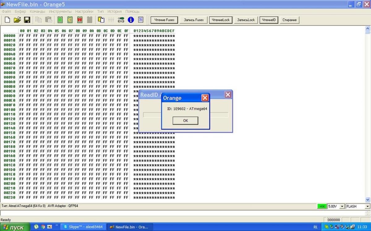Show program info with the blue i icon

131,20
